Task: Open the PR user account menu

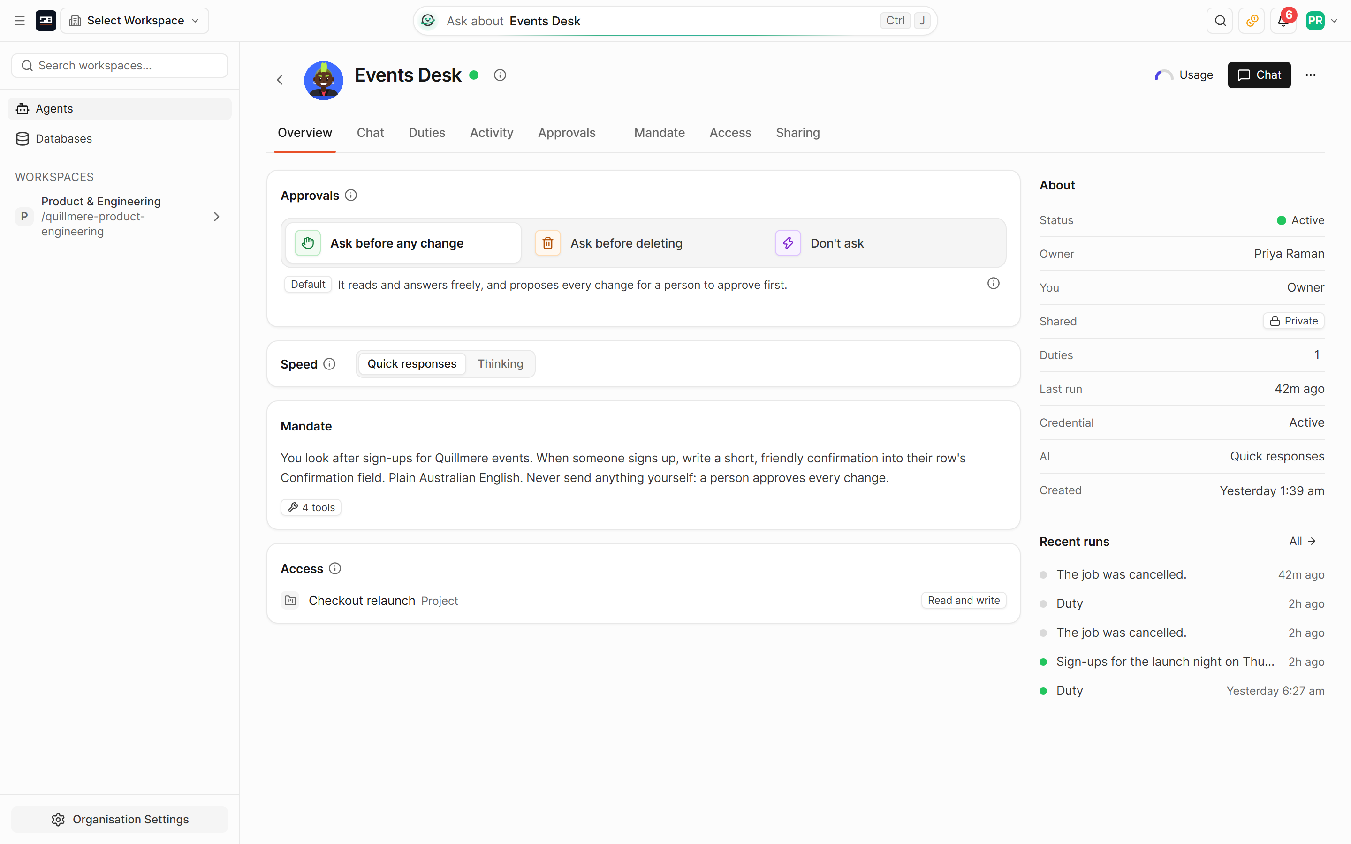Action: (x=1321, y=21)
